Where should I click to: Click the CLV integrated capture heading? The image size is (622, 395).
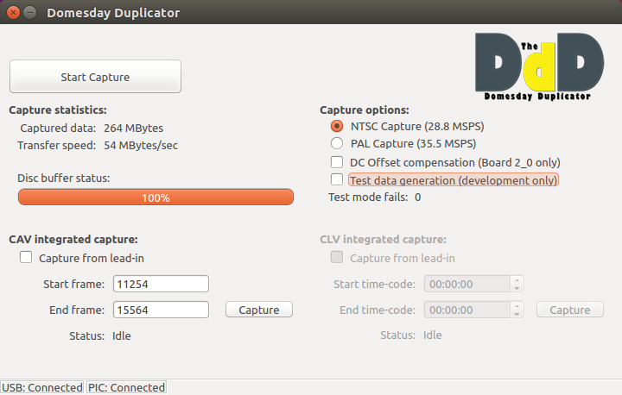coord(384,240)
